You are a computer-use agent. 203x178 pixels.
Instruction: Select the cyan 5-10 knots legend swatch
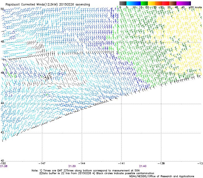click(x=130, y=3)
